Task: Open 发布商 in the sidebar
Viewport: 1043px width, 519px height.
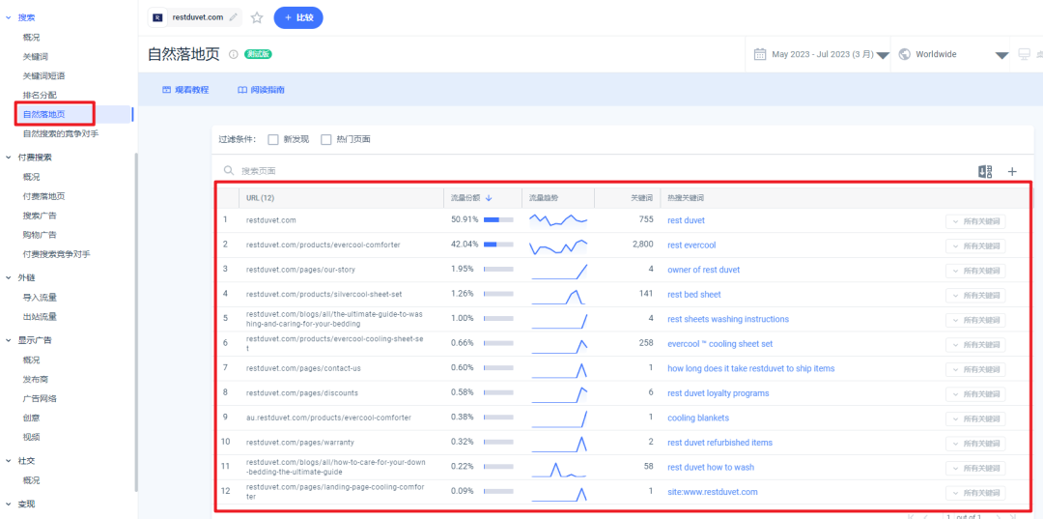Action: coord(36,379)
